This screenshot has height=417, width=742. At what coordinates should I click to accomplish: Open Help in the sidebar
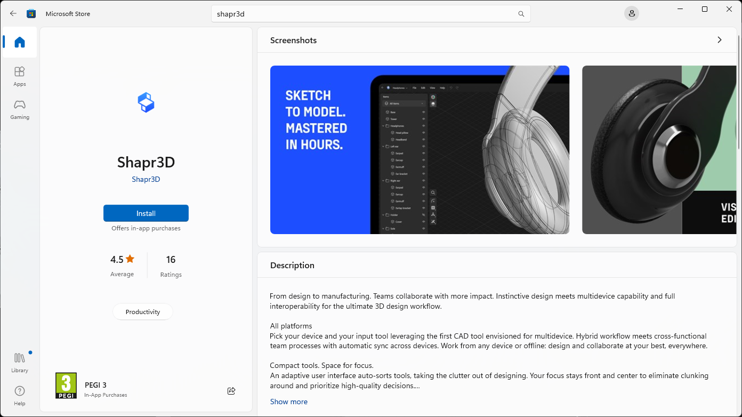(20, 396)
